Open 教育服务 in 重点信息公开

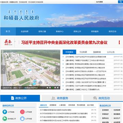click(x=117, y=114)
